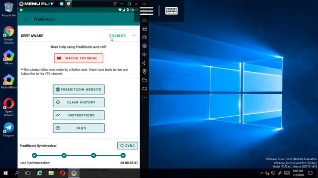Click the fourth synchronizer step checkmark
This screenshot has height=178, width=318.
[123, 155]
